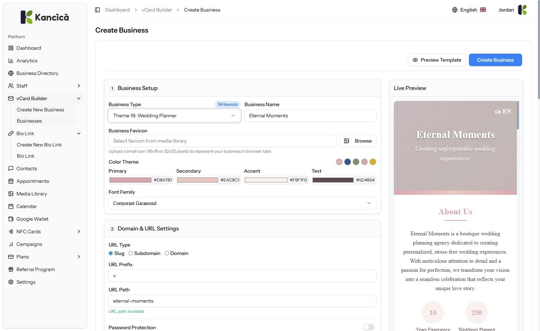The width and height of the screenshot is (540, 331).
Task: Collapse the vCard Builder submenu chevron
Action: coord(79,98)
